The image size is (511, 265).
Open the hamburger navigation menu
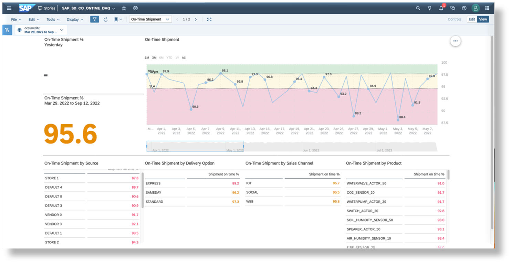click(x=9, y=8)
